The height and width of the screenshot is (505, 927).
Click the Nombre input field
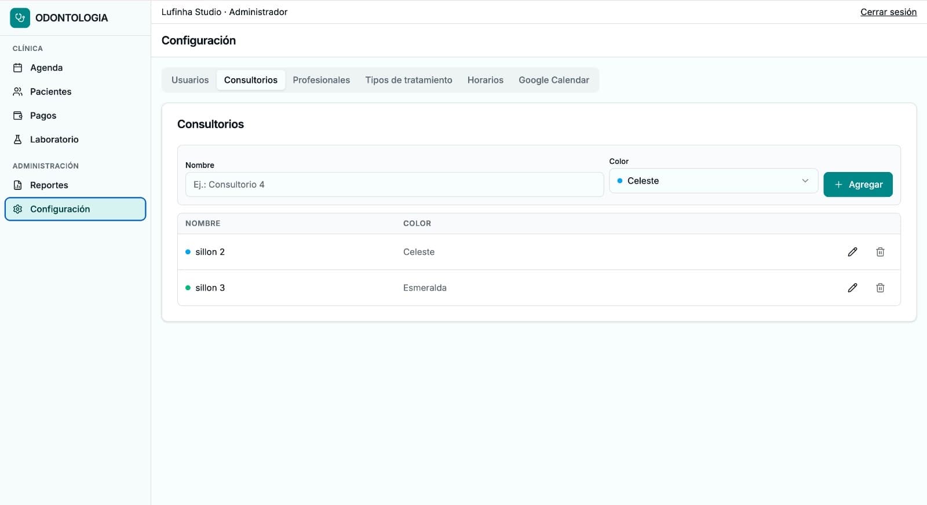click(395, 185)
